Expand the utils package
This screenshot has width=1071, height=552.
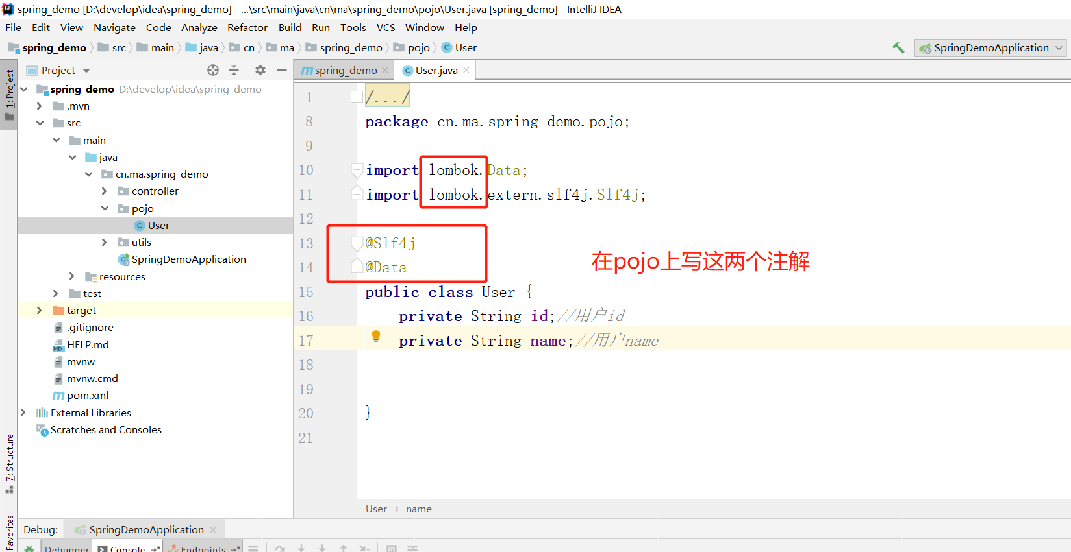[105, 242]
